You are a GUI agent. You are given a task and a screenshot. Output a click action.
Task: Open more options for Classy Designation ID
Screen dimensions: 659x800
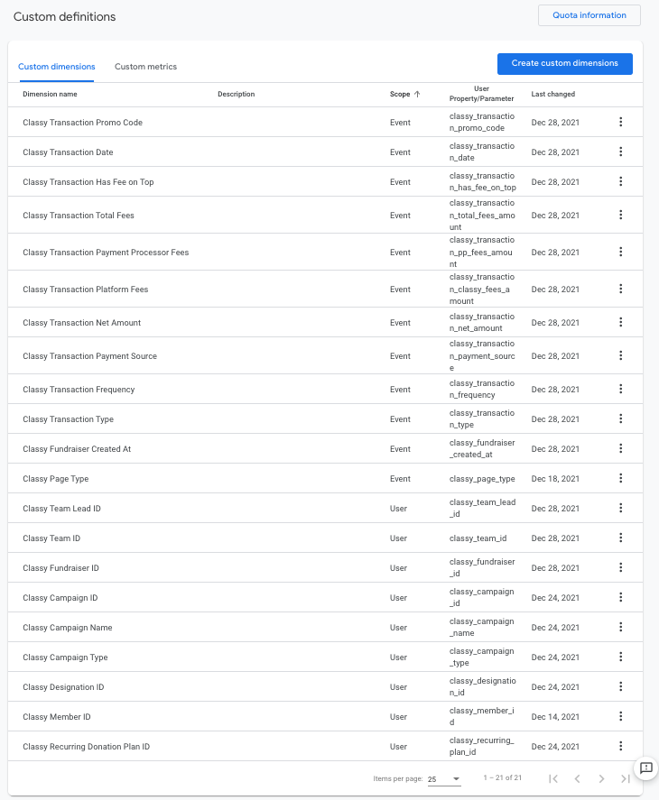621,686
